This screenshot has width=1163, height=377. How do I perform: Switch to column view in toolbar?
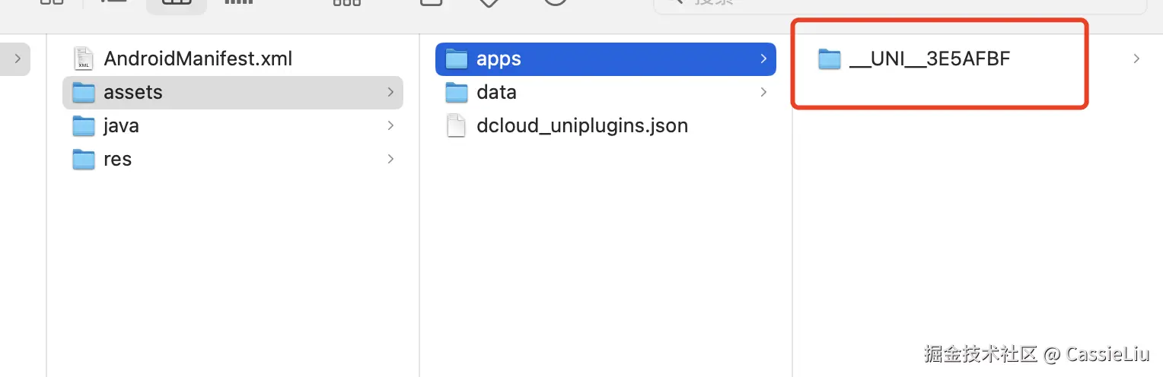click(176, 3)
